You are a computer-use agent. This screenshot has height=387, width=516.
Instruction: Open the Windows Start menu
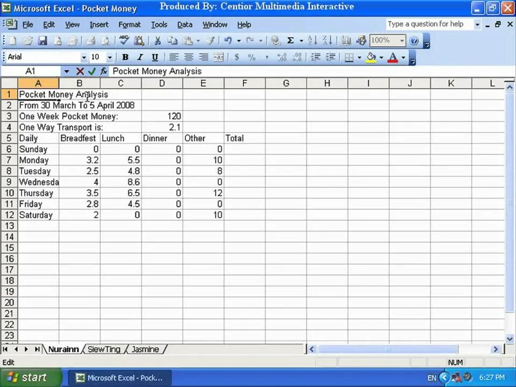[x=31, y=377]
